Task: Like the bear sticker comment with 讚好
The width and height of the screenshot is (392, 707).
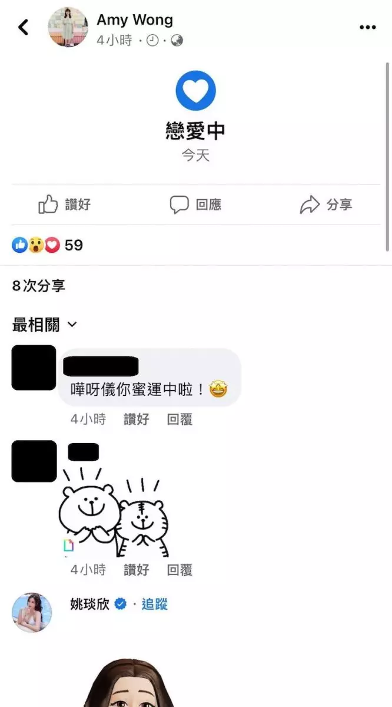Action: (137, 570)
